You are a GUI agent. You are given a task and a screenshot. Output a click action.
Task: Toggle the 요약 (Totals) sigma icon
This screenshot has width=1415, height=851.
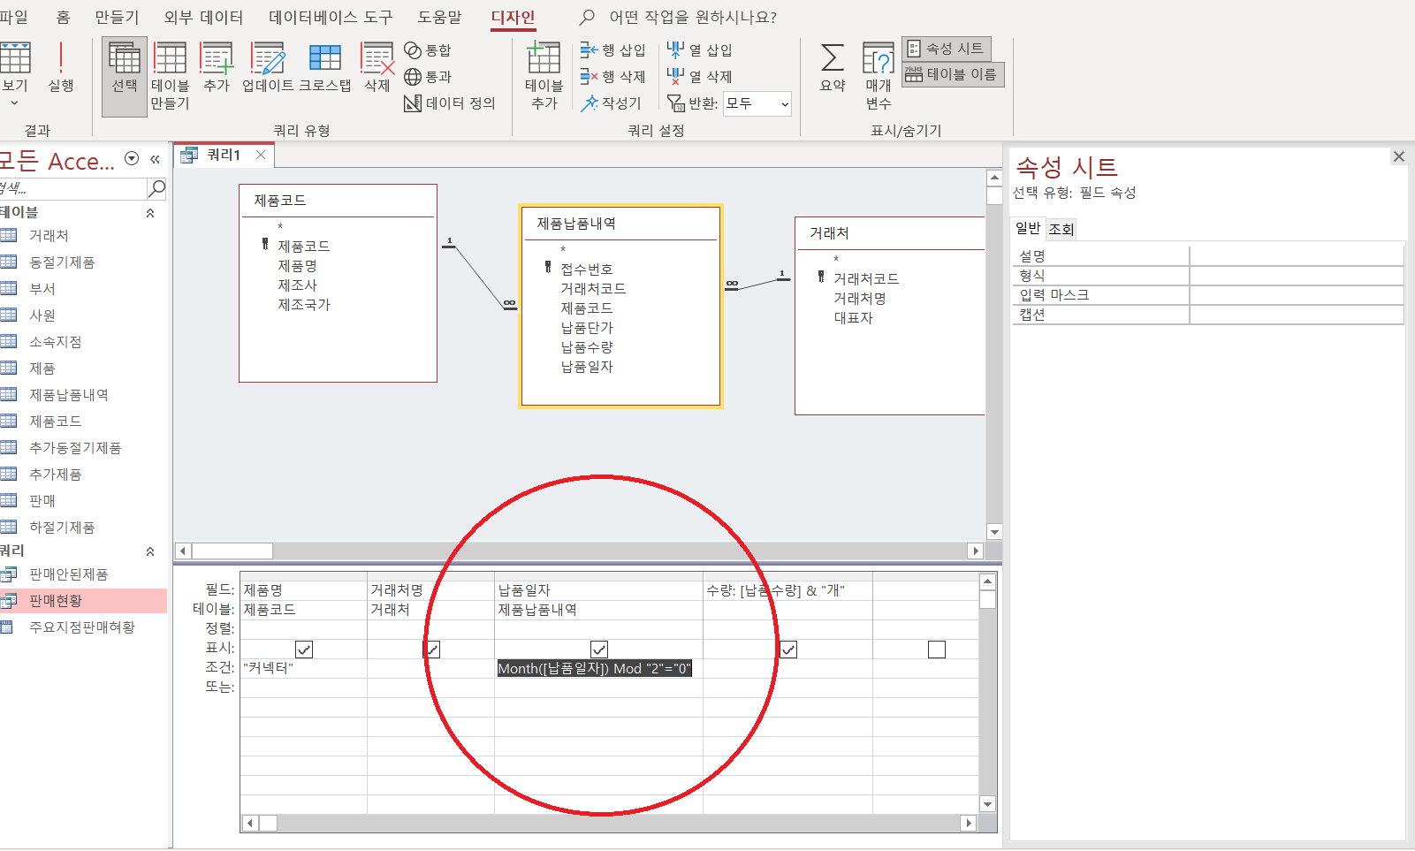click(x=832, y=67)
